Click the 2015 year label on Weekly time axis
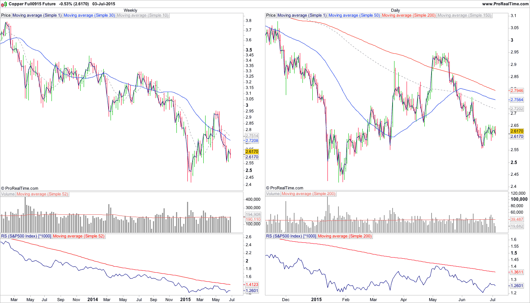The image size is (530, 303). (185, 299)
